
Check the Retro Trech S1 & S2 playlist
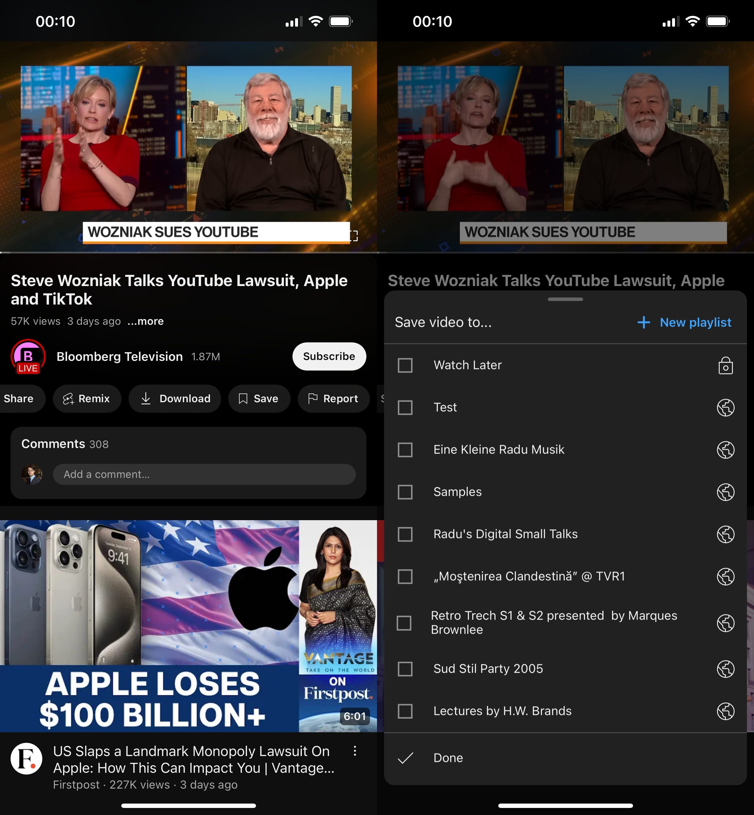point(404,623)
